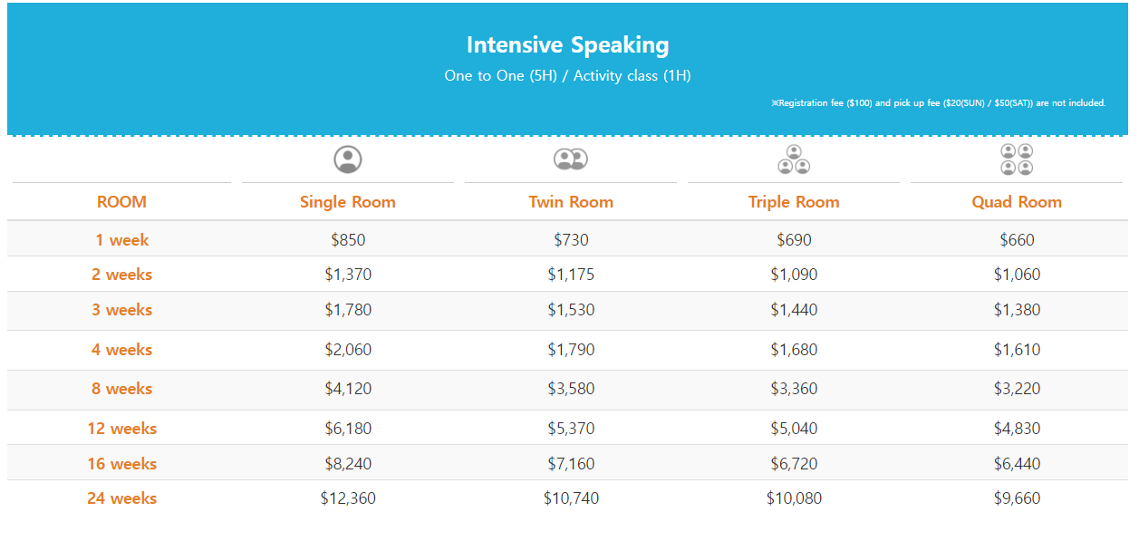Click the $850 single room price
This screenshot has width=1139, height=541.
pyautogui.click(x=348, y=240)
